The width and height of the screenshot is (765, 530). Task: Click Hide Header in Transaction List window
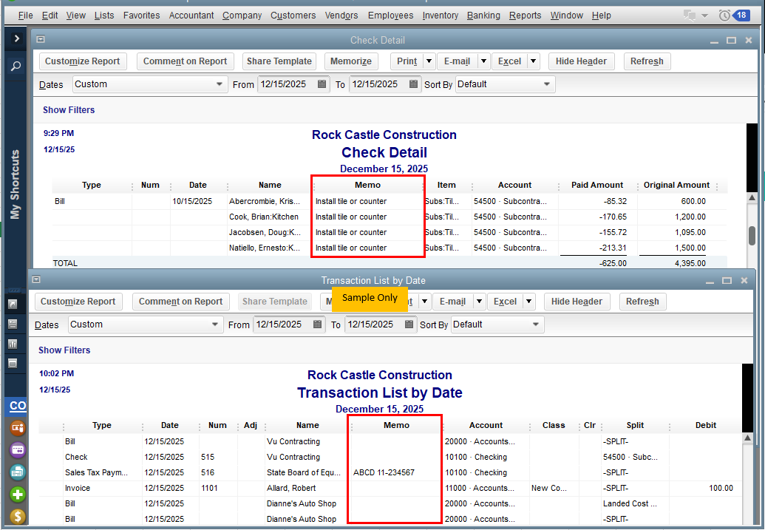pos(577,302)
